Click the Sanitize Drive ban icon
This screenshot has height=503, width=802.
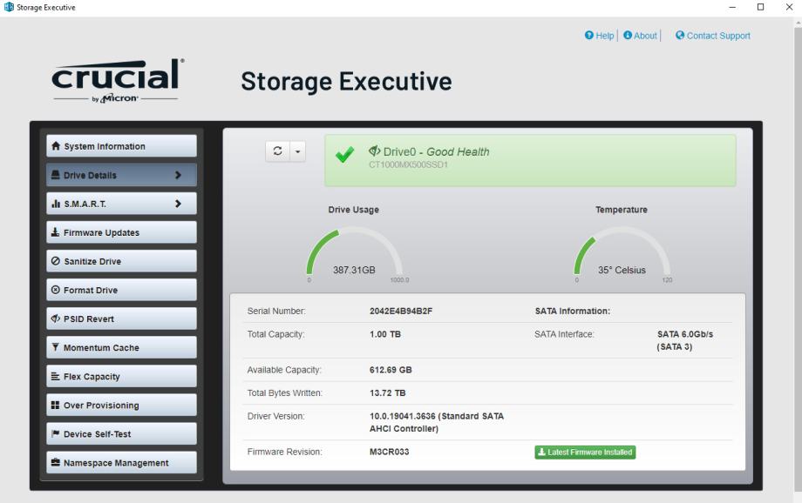tap(56, 261)
